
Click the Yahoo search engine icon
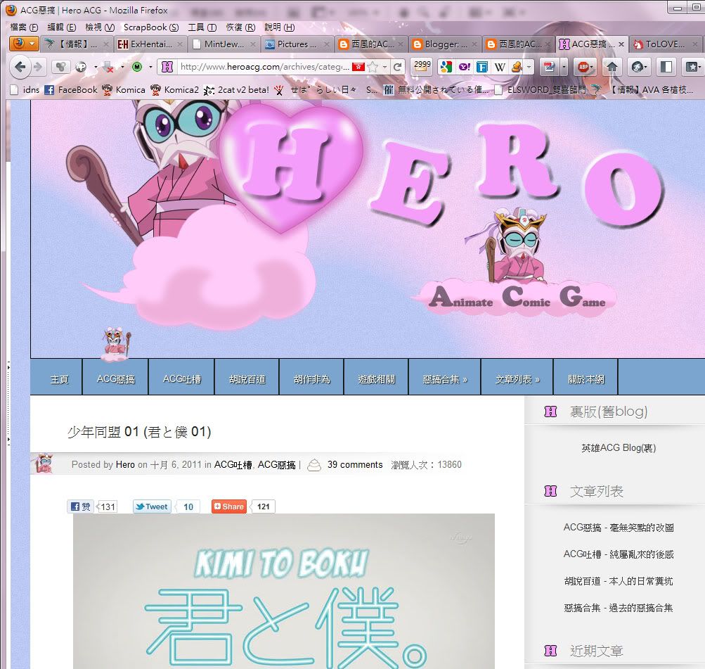(x=464, y=67)
